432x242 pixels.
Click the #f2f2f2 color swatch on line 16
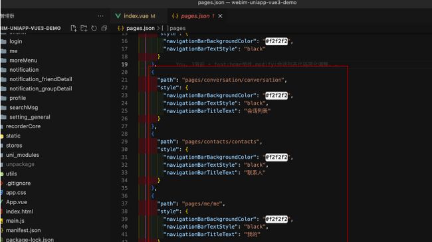[276, 41]
